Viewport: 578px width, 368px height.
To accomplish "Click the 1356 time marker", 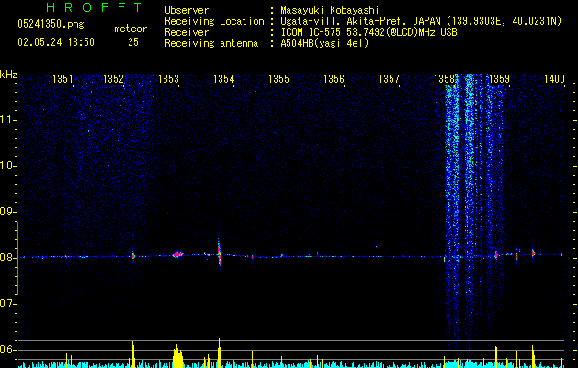I will 334,79.
